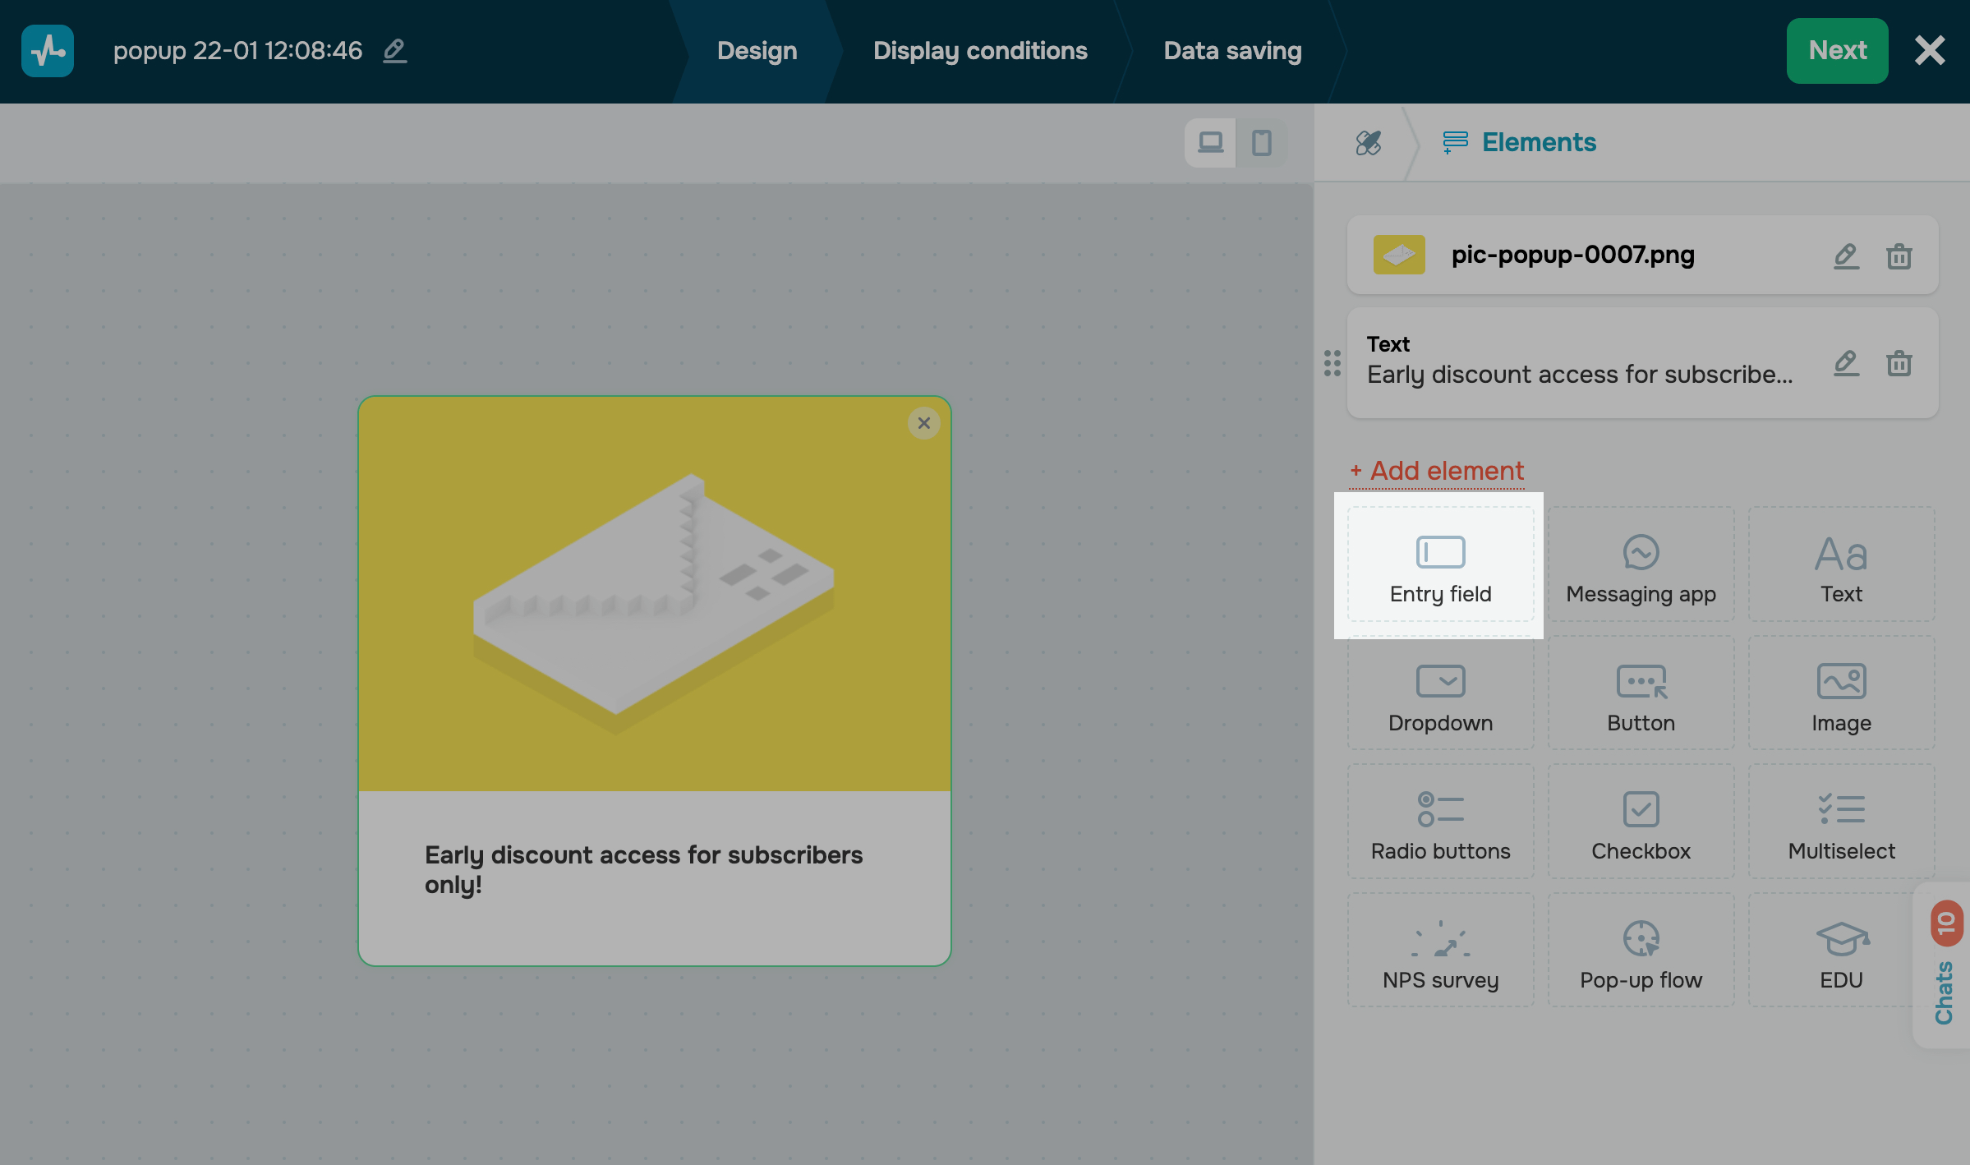
Task: Add a Messaging app element
Action: pyautogui.click(x=1641, y=565)
